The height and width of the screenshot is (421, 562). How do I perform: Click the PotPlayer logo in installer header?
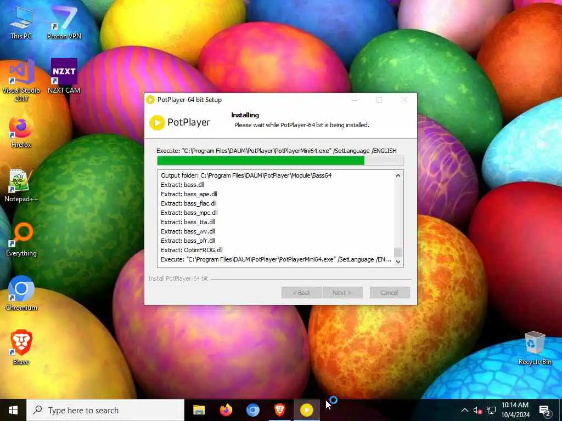coord(179,122)
